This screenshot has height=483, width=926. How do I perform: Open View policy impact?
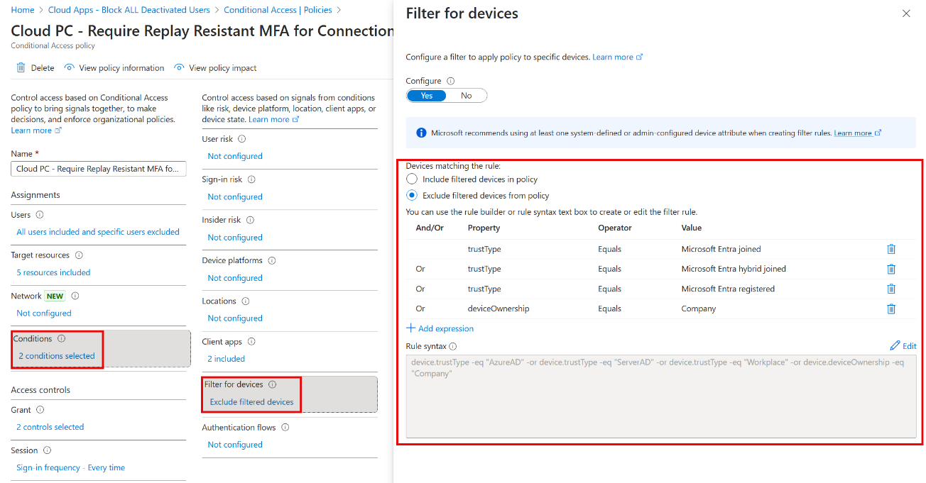(x=215, y=67)
